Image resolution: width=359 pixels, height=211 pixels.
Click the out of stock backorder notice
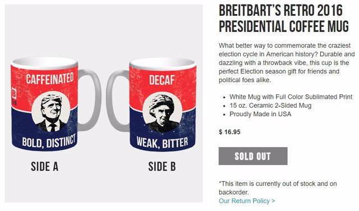point(278,188)
